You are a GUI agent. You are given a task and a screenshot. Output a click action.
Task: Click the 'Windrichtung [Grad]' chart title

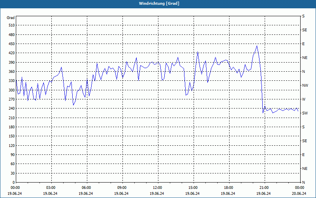click(159, 4)
